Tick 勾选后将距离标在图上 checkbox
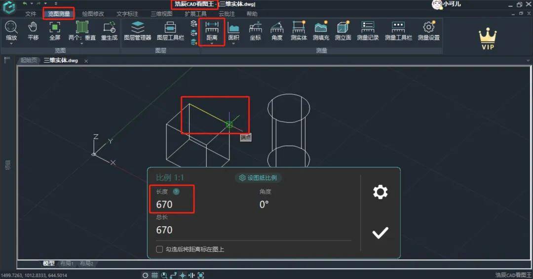This screenshot has height=279, width=533. 159,249
